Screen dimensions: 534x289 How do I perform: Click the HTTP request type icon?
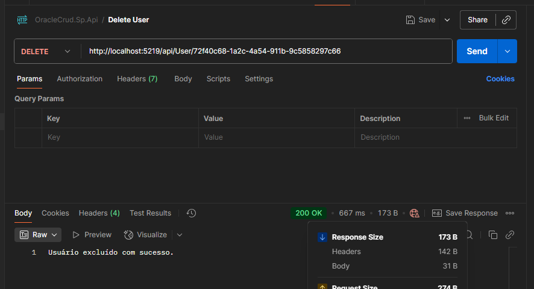pyautogui.click(x=22, y=20)
